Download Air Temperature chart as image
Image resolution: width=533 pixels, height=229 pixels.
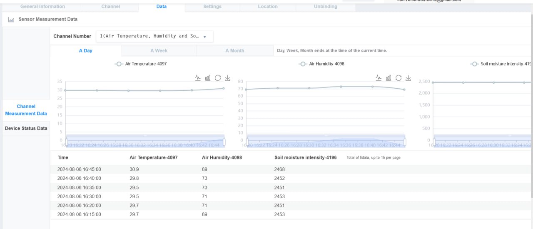tap(227, 78)
